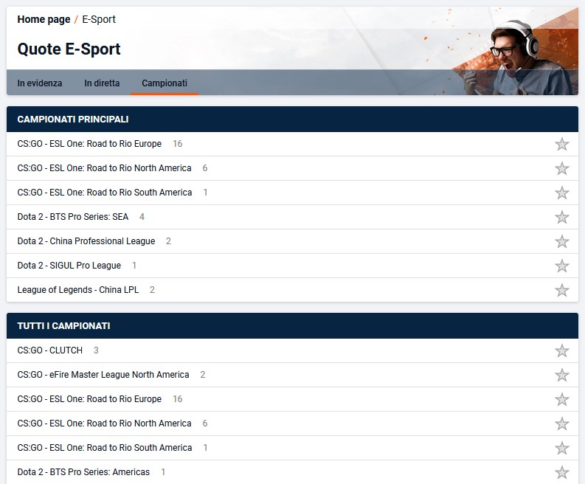This screenshot has height=484, width=585.
Task: Open Dota 2 - BTS Pro Series: Americas
Action: [x=83, y=471]
